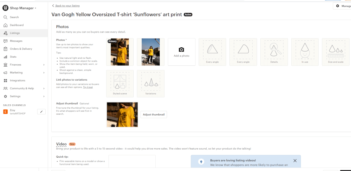Image resolution: width=351 pixels, height=171 pixels.
Task: Click the listing title text
Action: coord(117,14)
